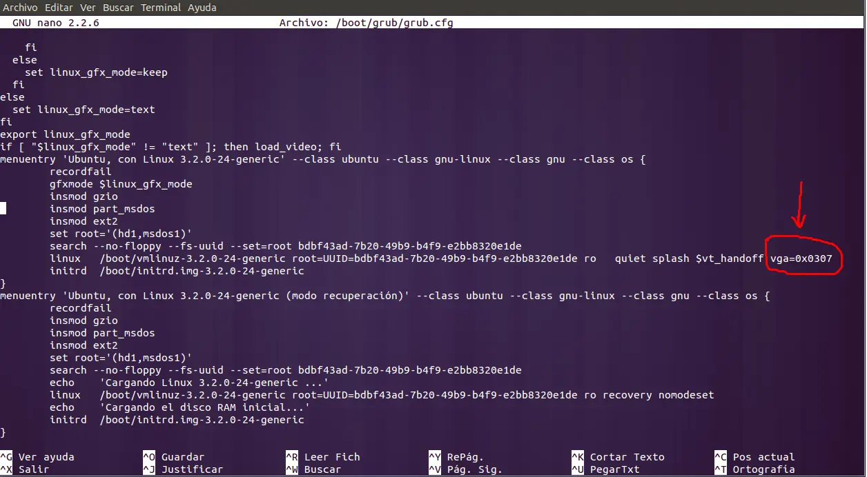
Task: Click the $vt_handoff parameter
Action: (730, 258)
